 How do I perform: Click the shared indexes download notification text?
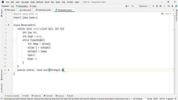[73, 99]
